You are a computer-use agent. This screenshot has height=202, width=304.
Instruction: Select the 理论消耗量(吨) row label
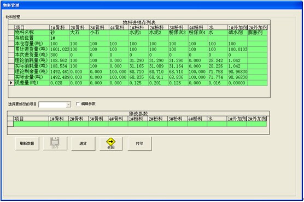tap(32, 60)
